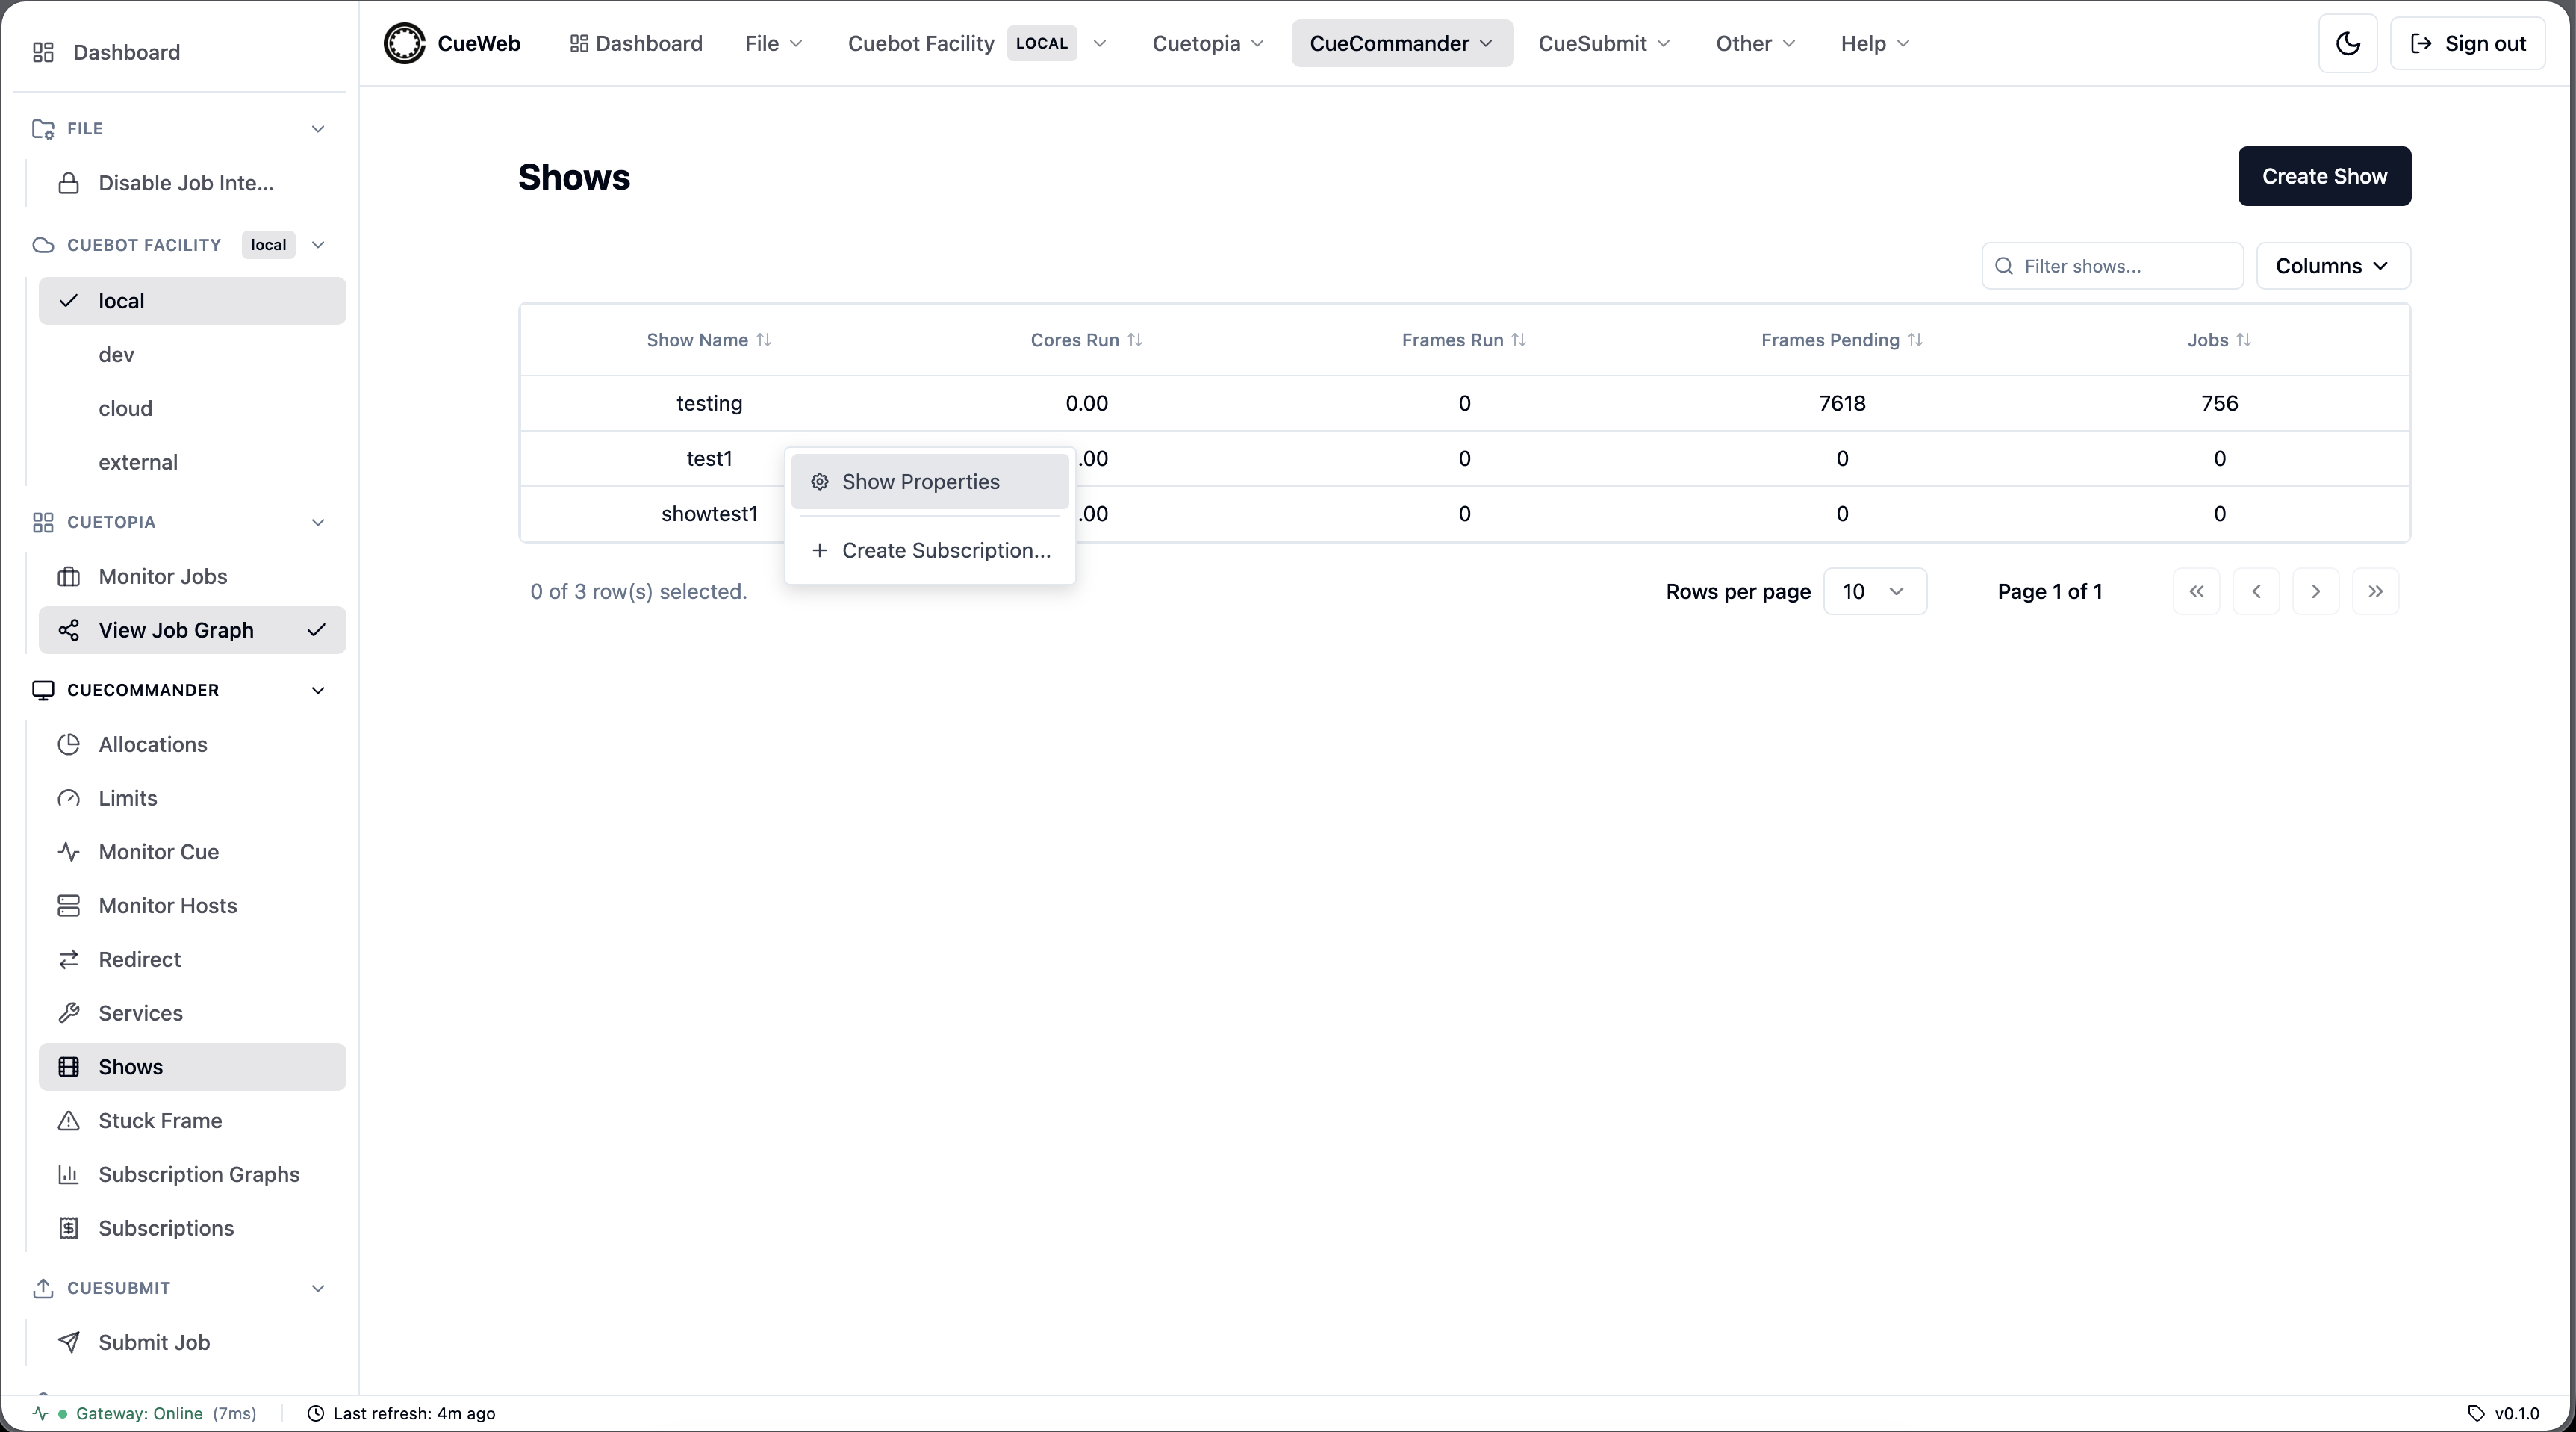Click the sidebar Dashboard grid icon
This screenshot has height=1432, width=2576.
(43, 52)
